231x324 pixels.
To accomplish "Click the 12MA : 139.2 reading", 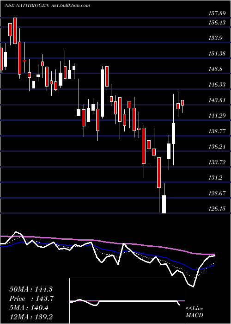I will tap(32, 317).
